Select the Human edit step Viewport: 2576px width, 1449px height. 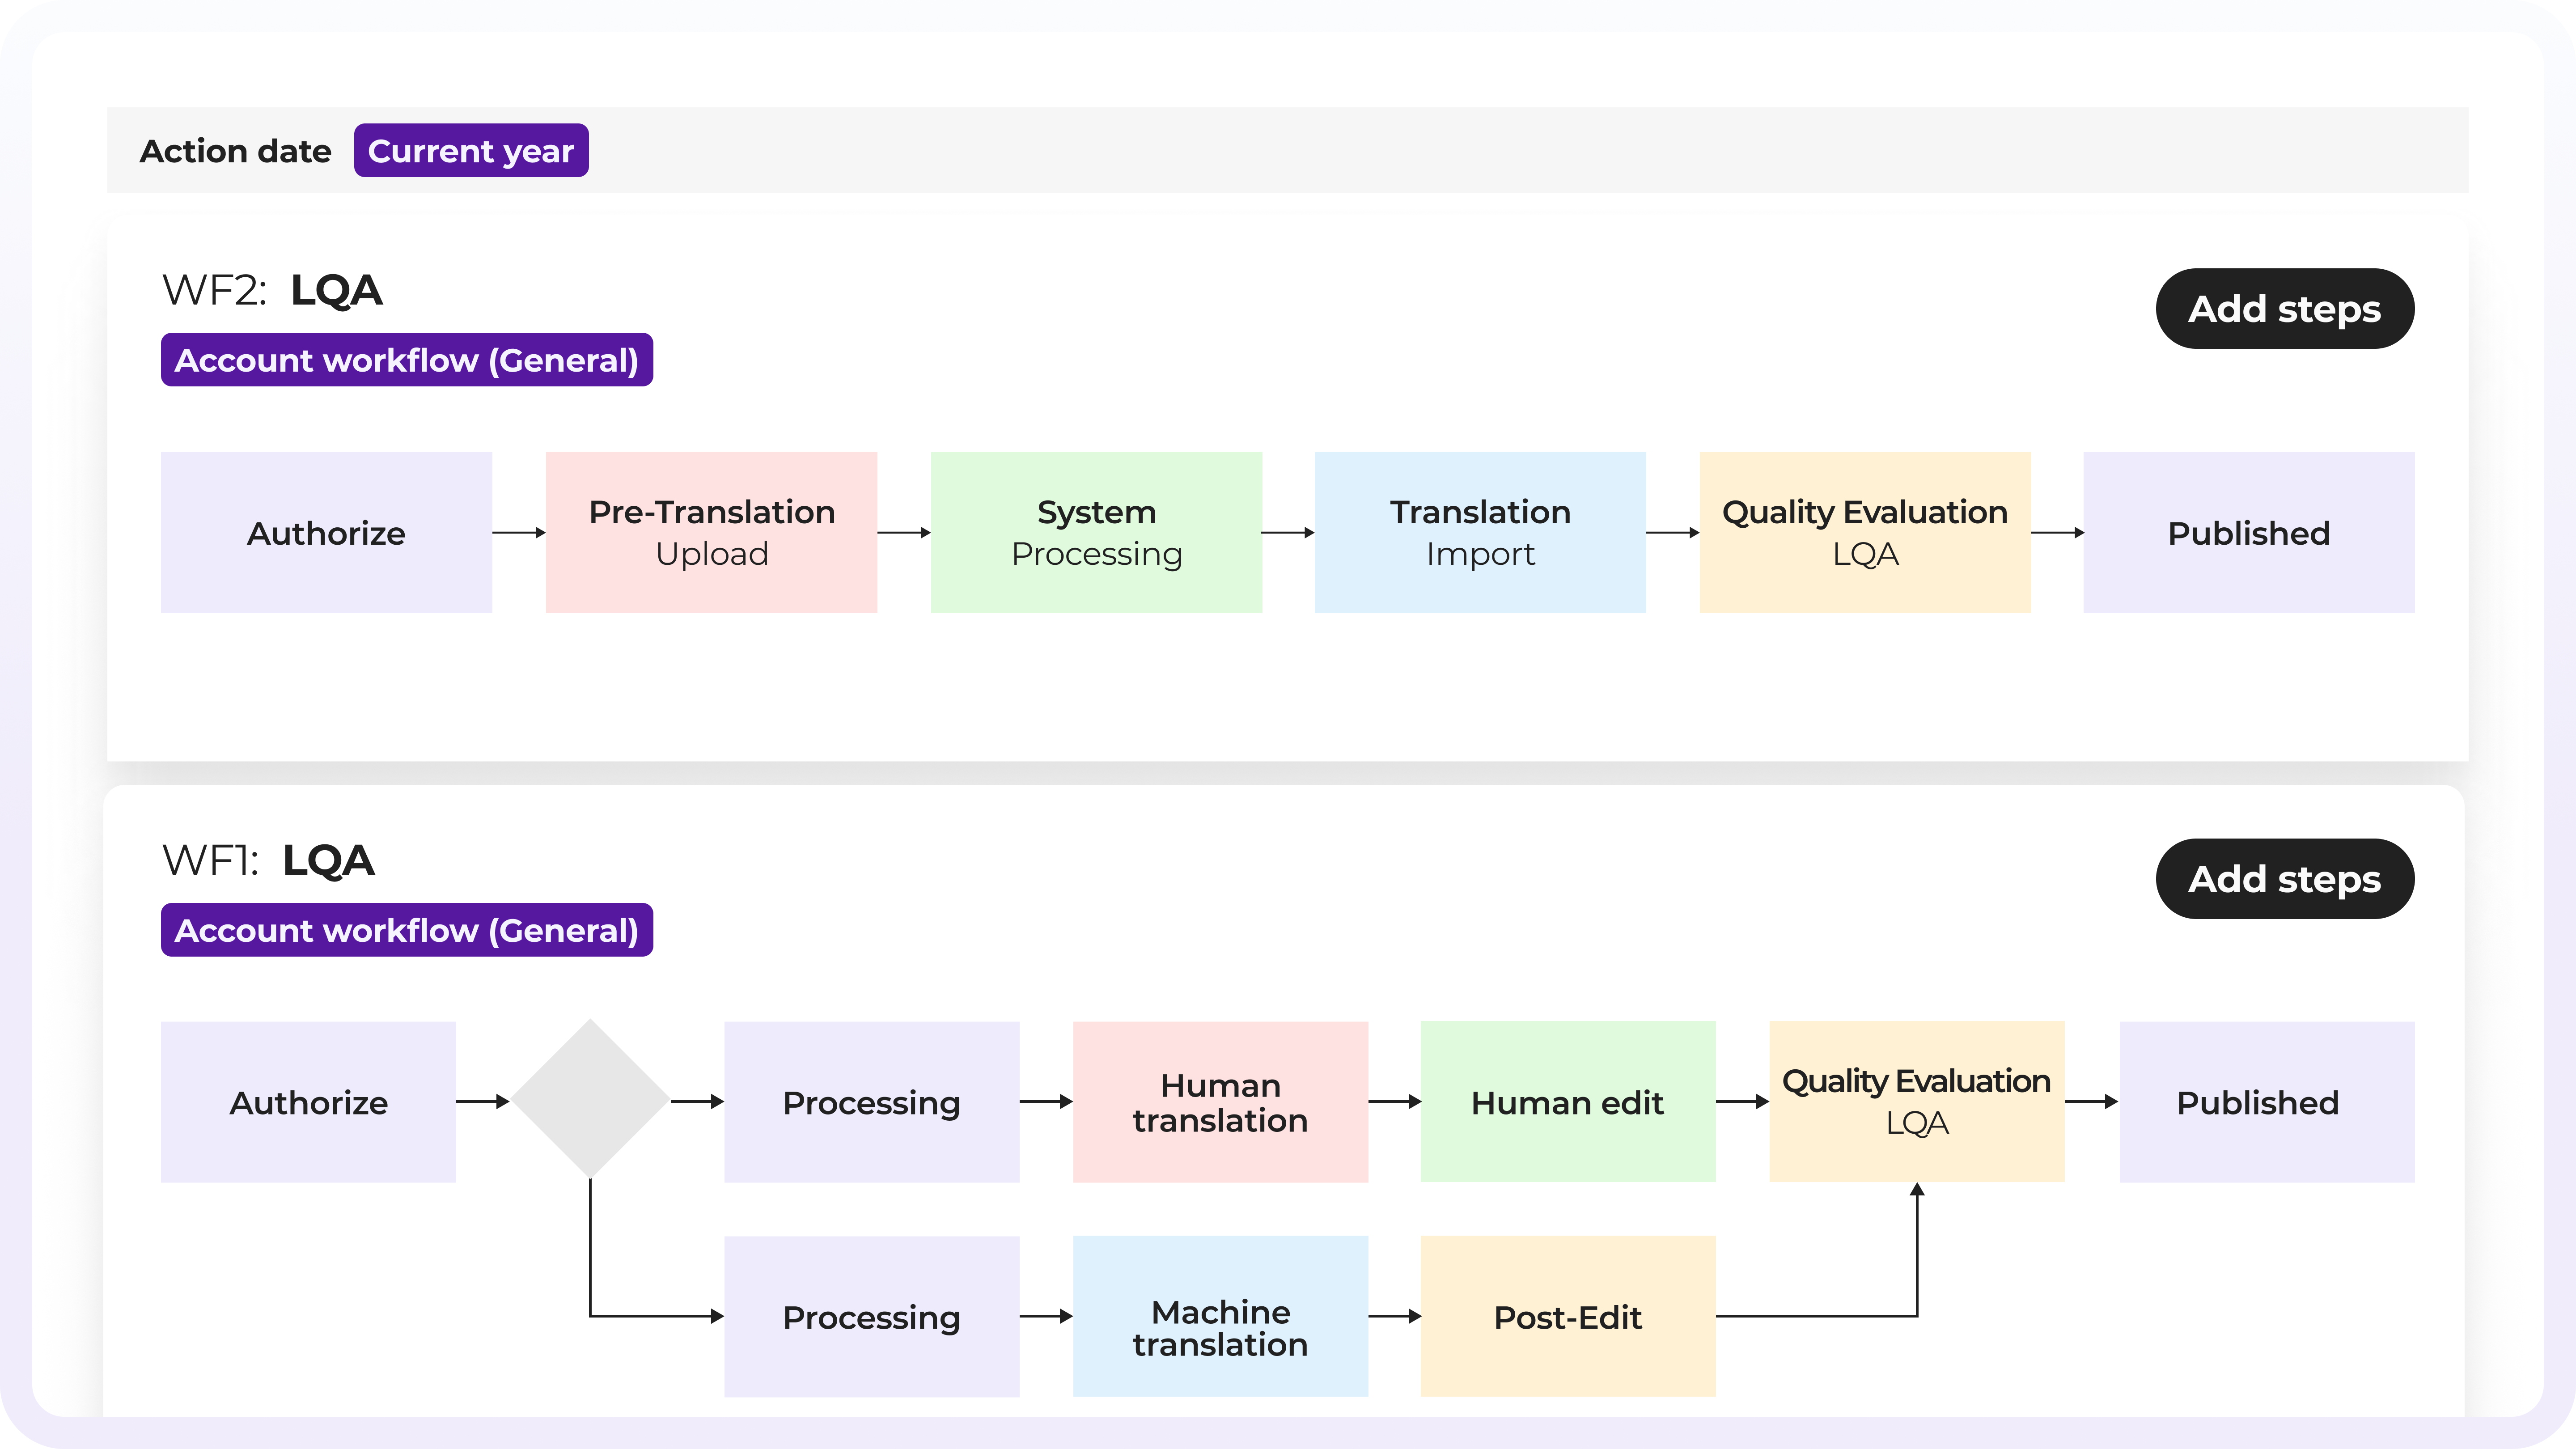[1568, 1102]
